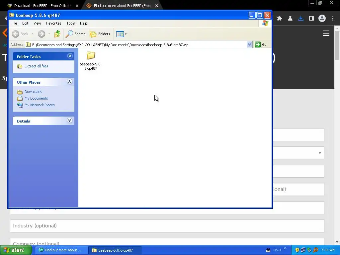Expand the Details panel
Viewport: 340px width, 255px height.
point(70,121)
